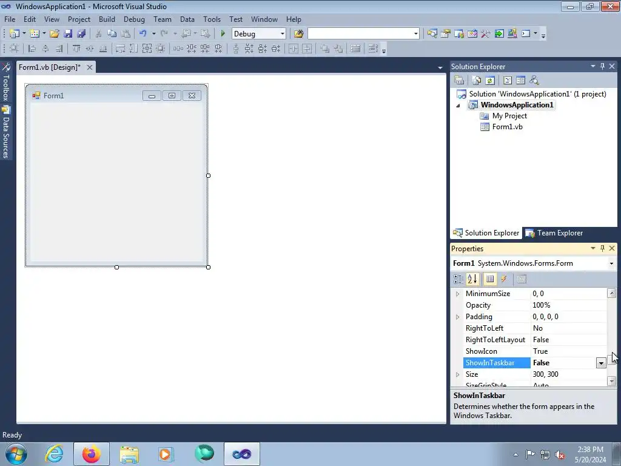Click the Copy icon in the toolbar
Screen dimensions: 621x466
click(112, 34)
